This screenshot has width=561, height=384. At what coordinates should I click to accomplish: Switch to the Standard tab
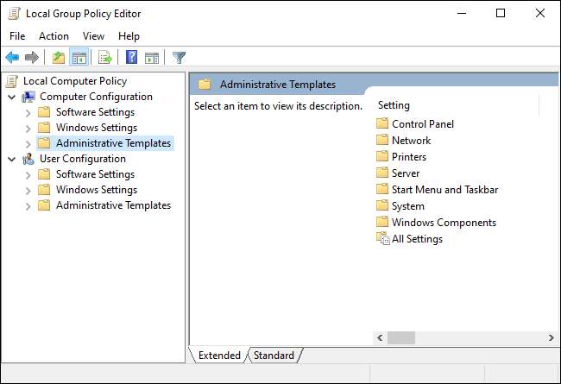click(x=274, y=356)
